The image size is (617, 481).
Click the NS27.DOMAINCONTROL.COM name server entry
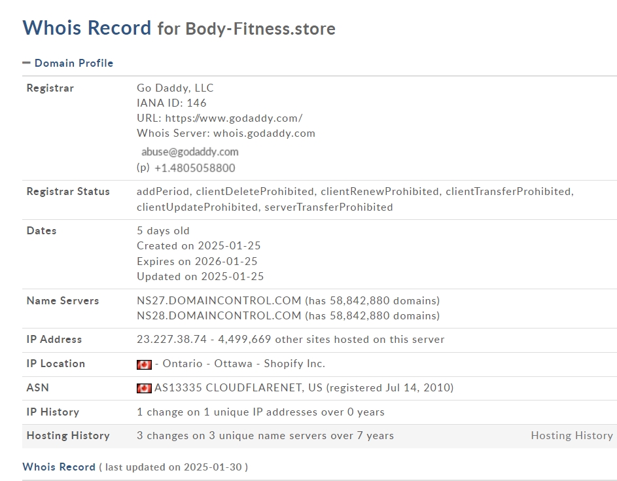(288, 301)
